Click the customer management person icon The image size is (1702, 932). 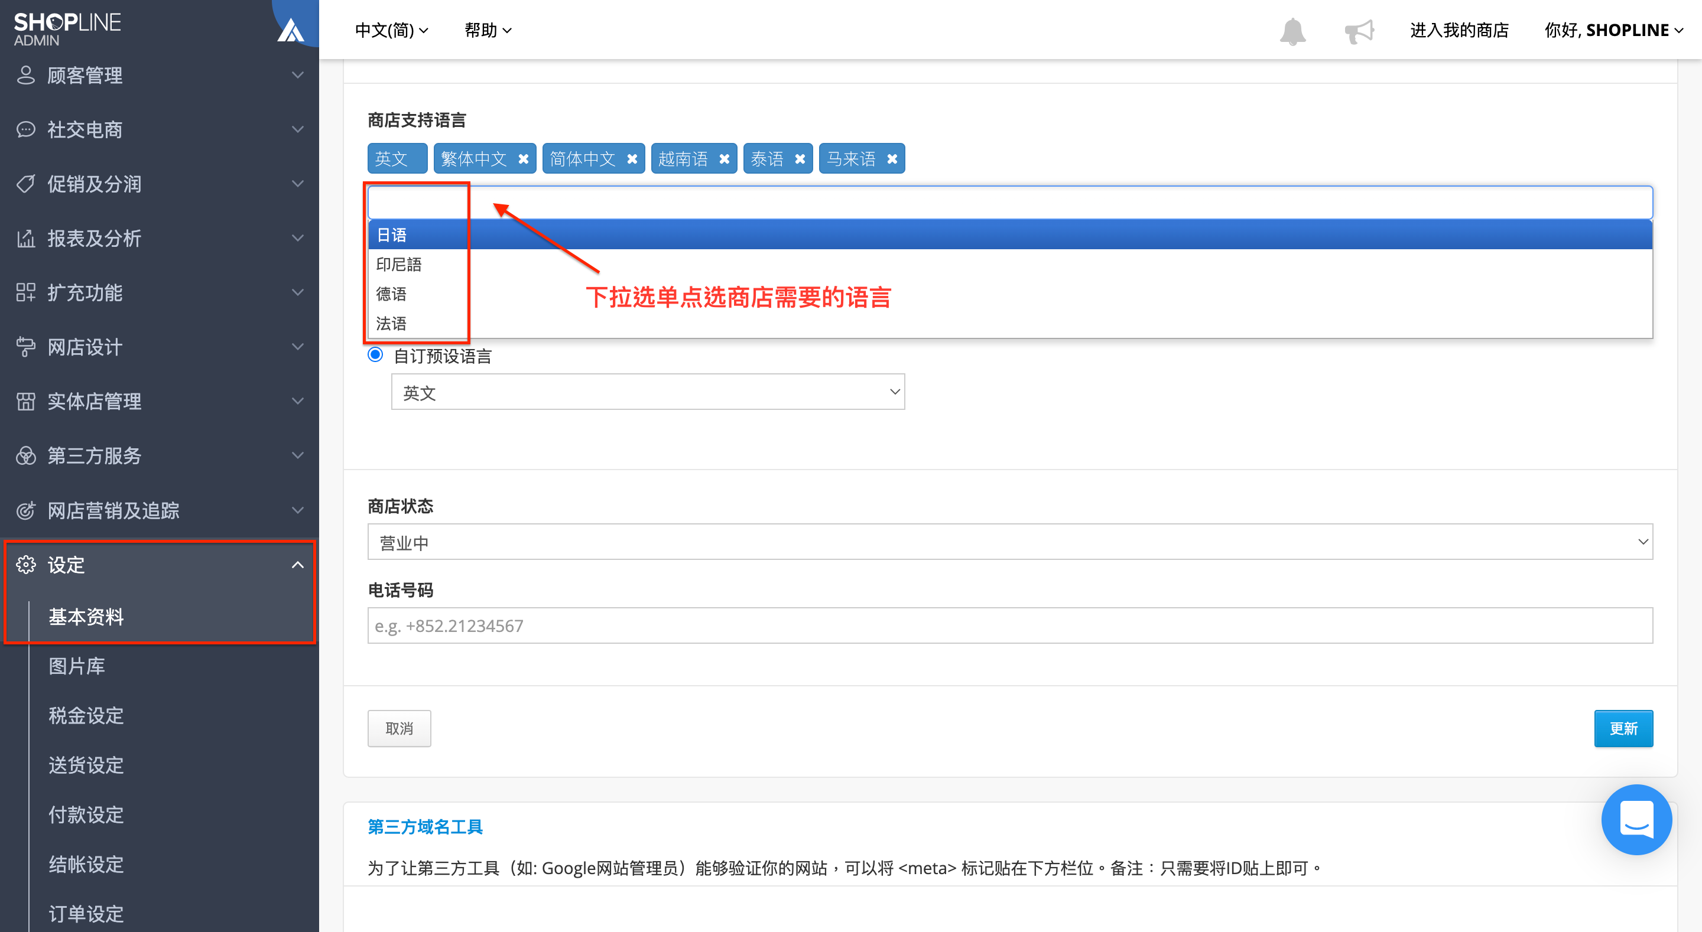click(x=26, y=74)
